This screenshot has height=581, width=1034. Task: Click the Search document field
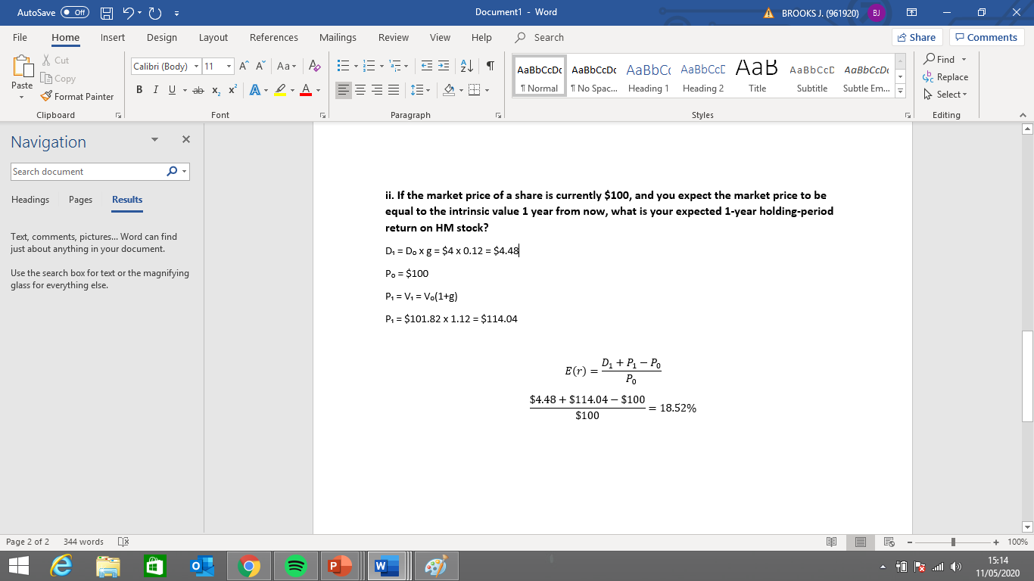[89, 172]
